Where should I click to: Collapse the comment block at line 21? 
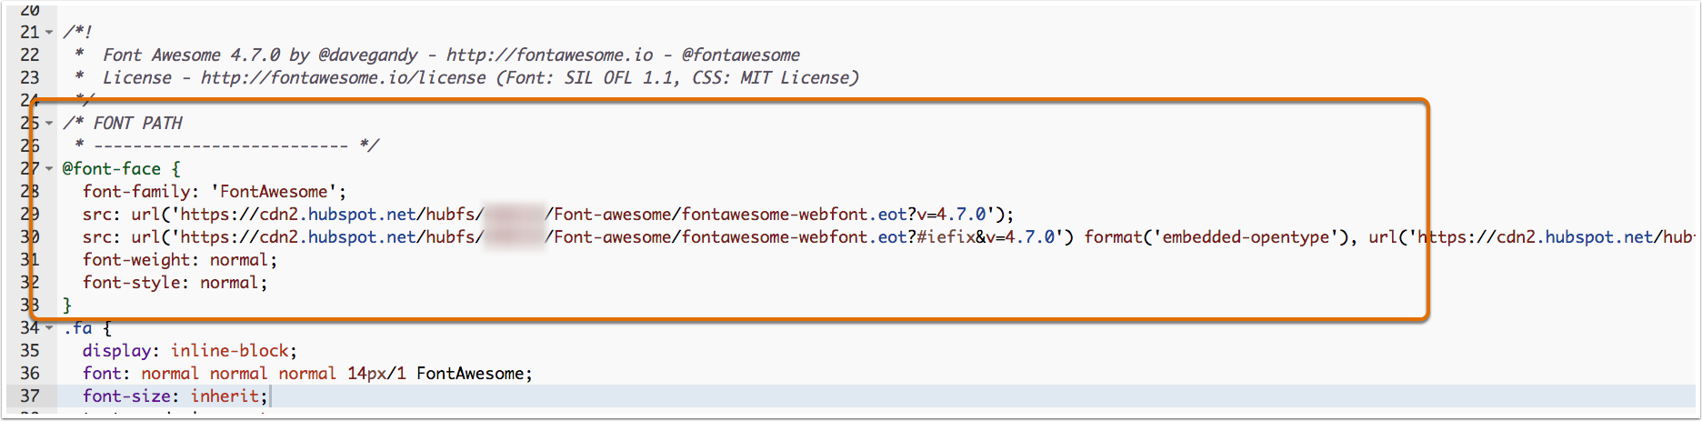point(49,33)
